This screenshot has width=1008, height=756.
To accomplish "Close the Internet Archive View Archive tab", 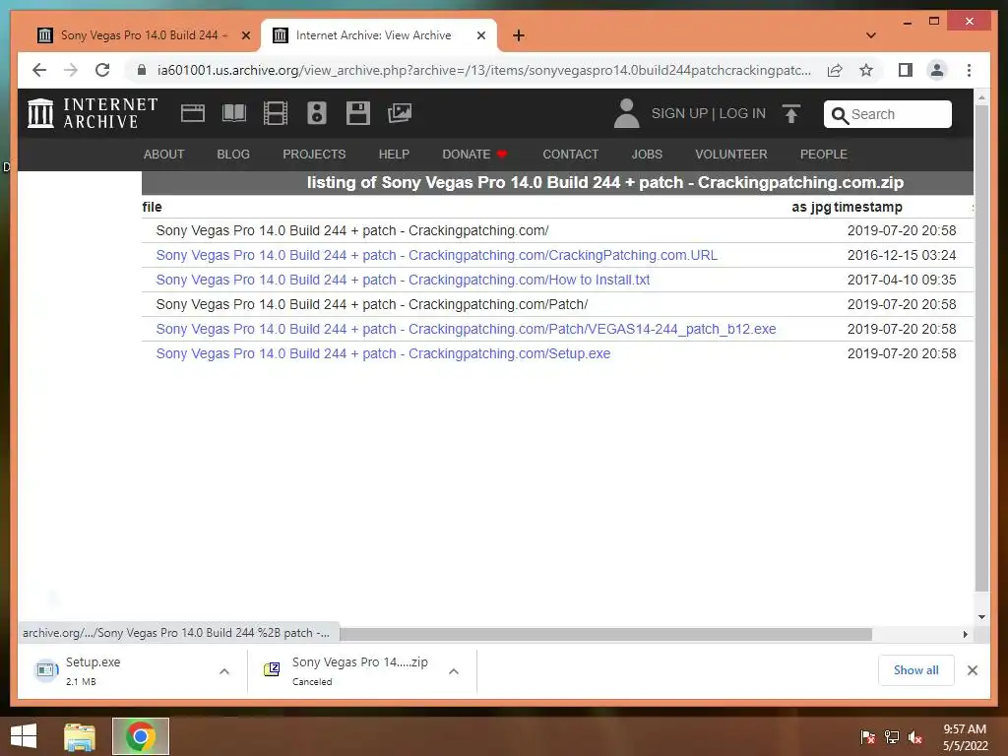I will 480,35.
